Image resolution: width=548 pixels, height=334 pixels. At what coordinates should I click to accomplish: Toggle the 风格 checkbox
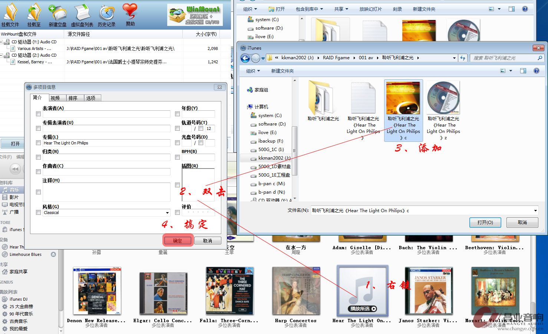pyautogui.click(x=38, y=213)
